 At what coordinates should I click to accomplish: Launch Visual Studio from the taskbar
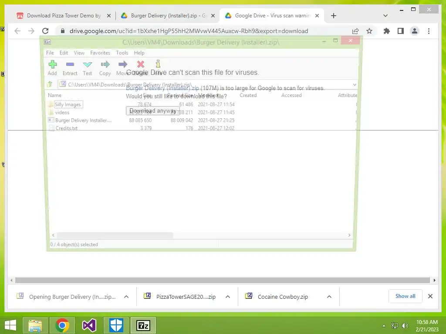coord(89,325)
